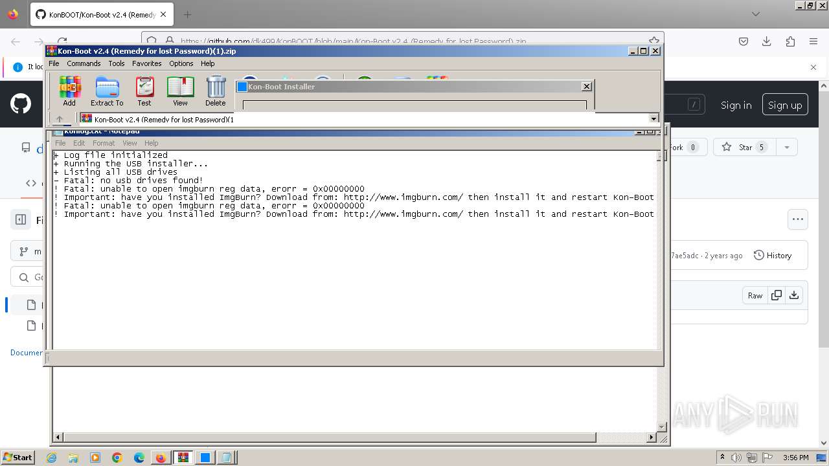Open the Help menu in WinRAR
Viewport: 829px width, 466px height.
point(208,63)
